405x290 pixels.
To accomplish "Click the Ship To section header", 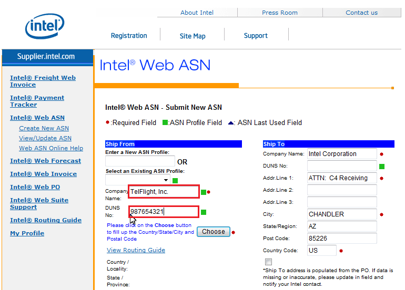I will coord(329,144).
